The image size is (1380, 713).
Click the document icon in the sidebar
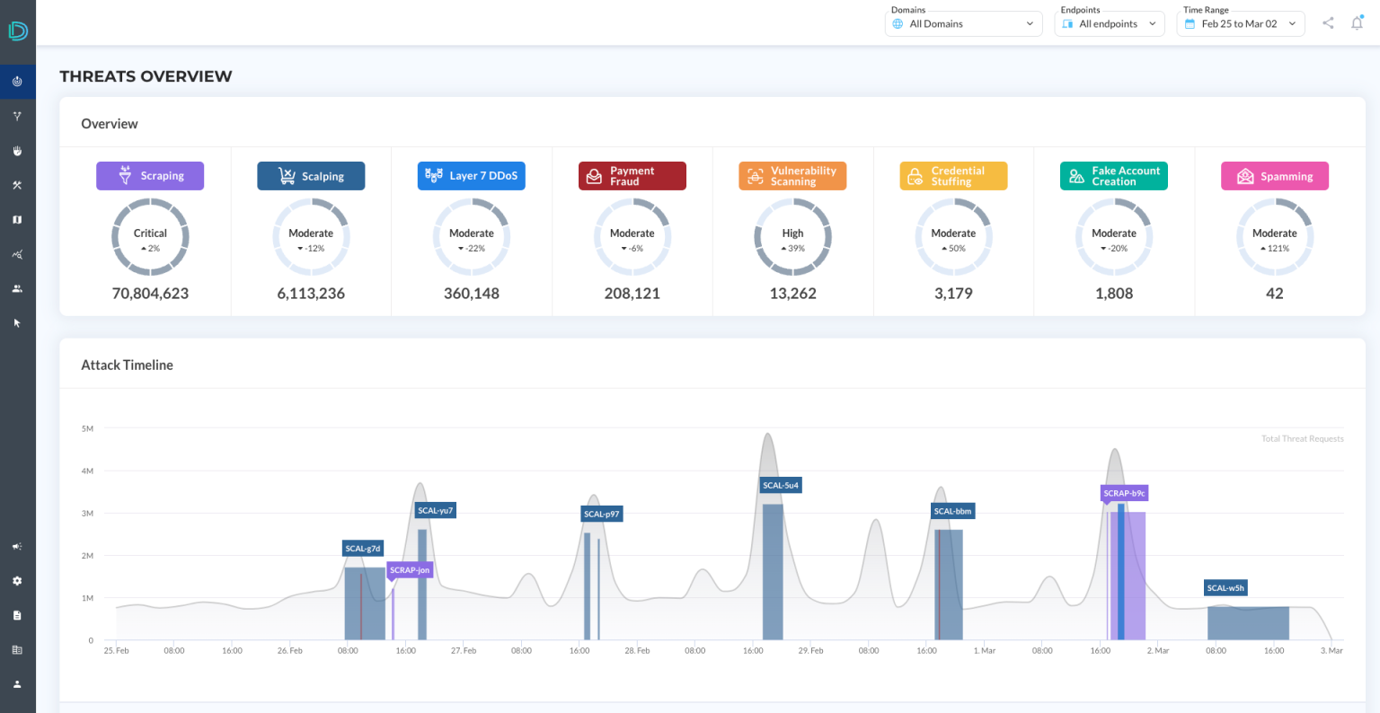tap(17, 616)
